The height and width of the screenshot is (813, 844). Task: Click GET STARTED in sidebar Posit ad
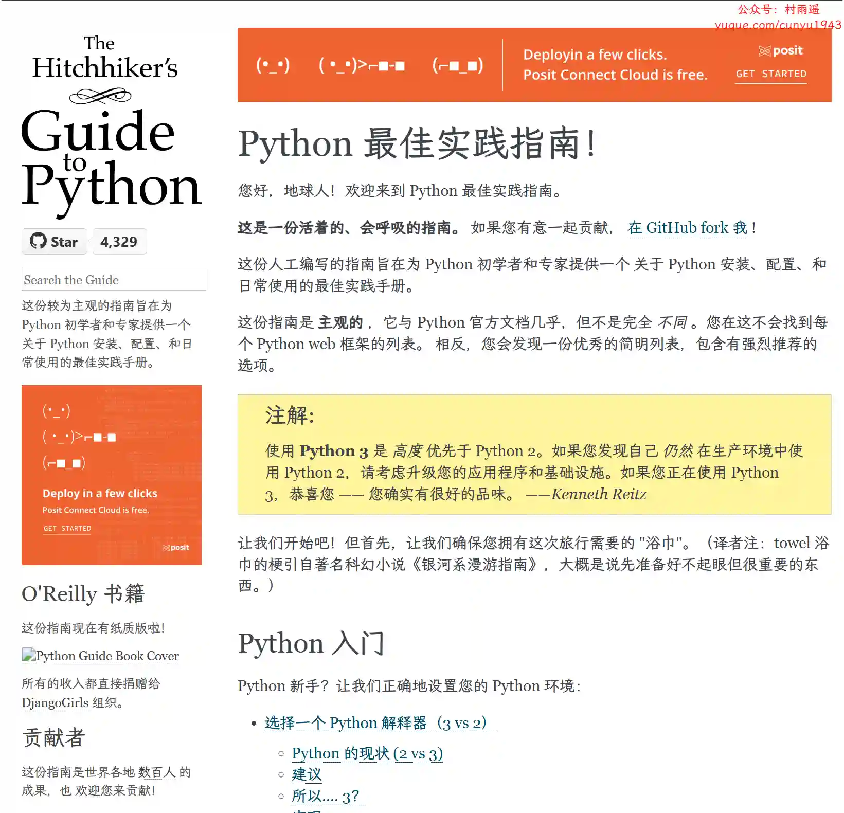point(67,528)
